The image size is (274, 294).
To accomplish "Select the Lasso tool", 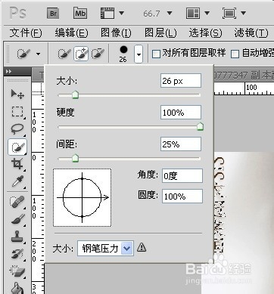I will tap(17, 128).
